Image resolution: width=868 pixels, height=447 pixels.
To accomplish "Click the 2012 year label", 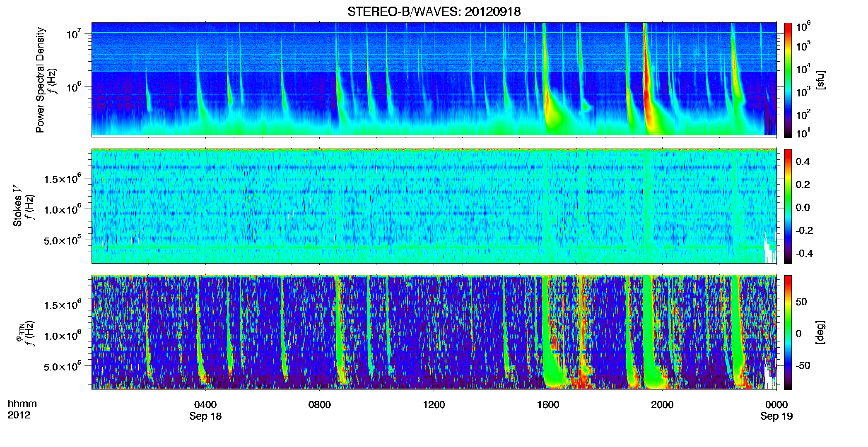I will coord(19,415).
